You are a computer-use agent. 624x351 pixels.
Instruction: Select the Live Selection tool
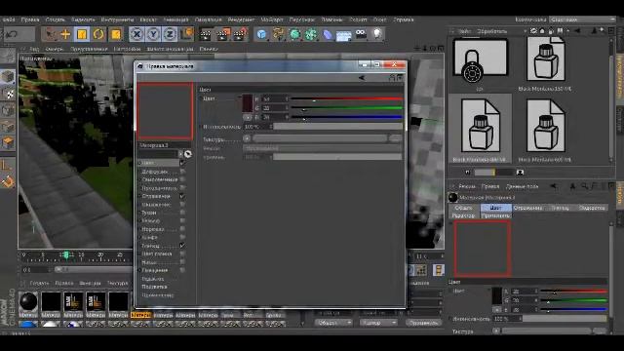[50, 35]
